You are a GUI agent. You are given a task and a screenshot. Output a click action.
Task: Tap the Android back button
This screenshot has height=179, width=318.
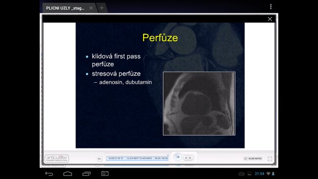tap(49, 174)
